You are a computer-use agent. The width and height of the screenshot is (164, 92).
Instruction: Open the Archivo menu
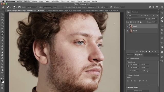pyautogui.click(x=19, y=1)
